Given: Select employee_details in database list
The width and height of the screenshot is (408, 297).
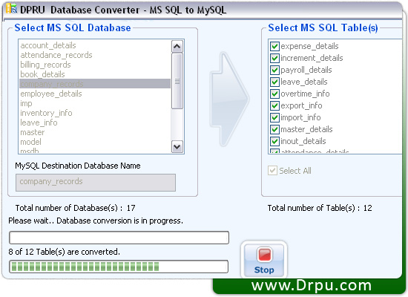Looking at the screenshot, I should pyautogui.click(x=51, y=94).
